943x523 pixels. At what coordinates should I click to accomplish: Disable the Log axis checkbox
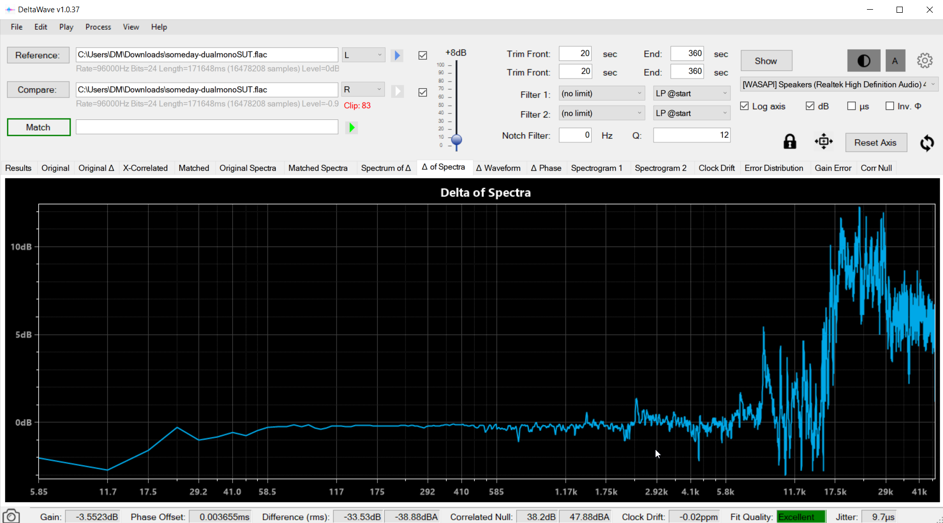click(744, 106)
